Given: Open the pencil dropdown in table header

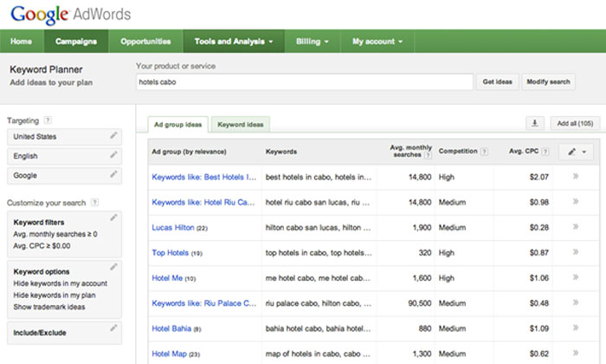Looking at the screenshot, I should click(x=576, y=152).
